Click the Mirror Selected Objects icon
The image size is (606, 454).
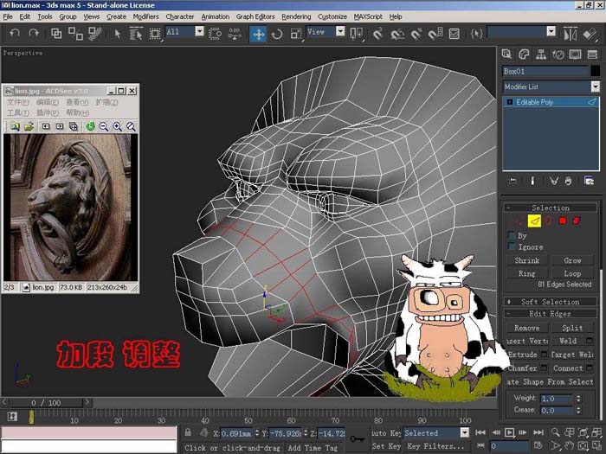tap(571, 34)
